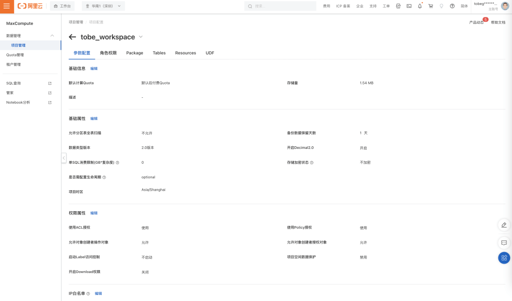
Task: Click the 2.0版本 data type value
Action: click(x=147, y=148)
